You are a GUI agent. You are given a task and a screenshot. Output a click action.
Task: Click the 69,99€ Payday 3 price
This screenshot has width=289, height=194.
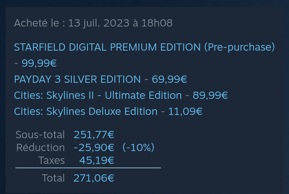(x=169, y=79)
